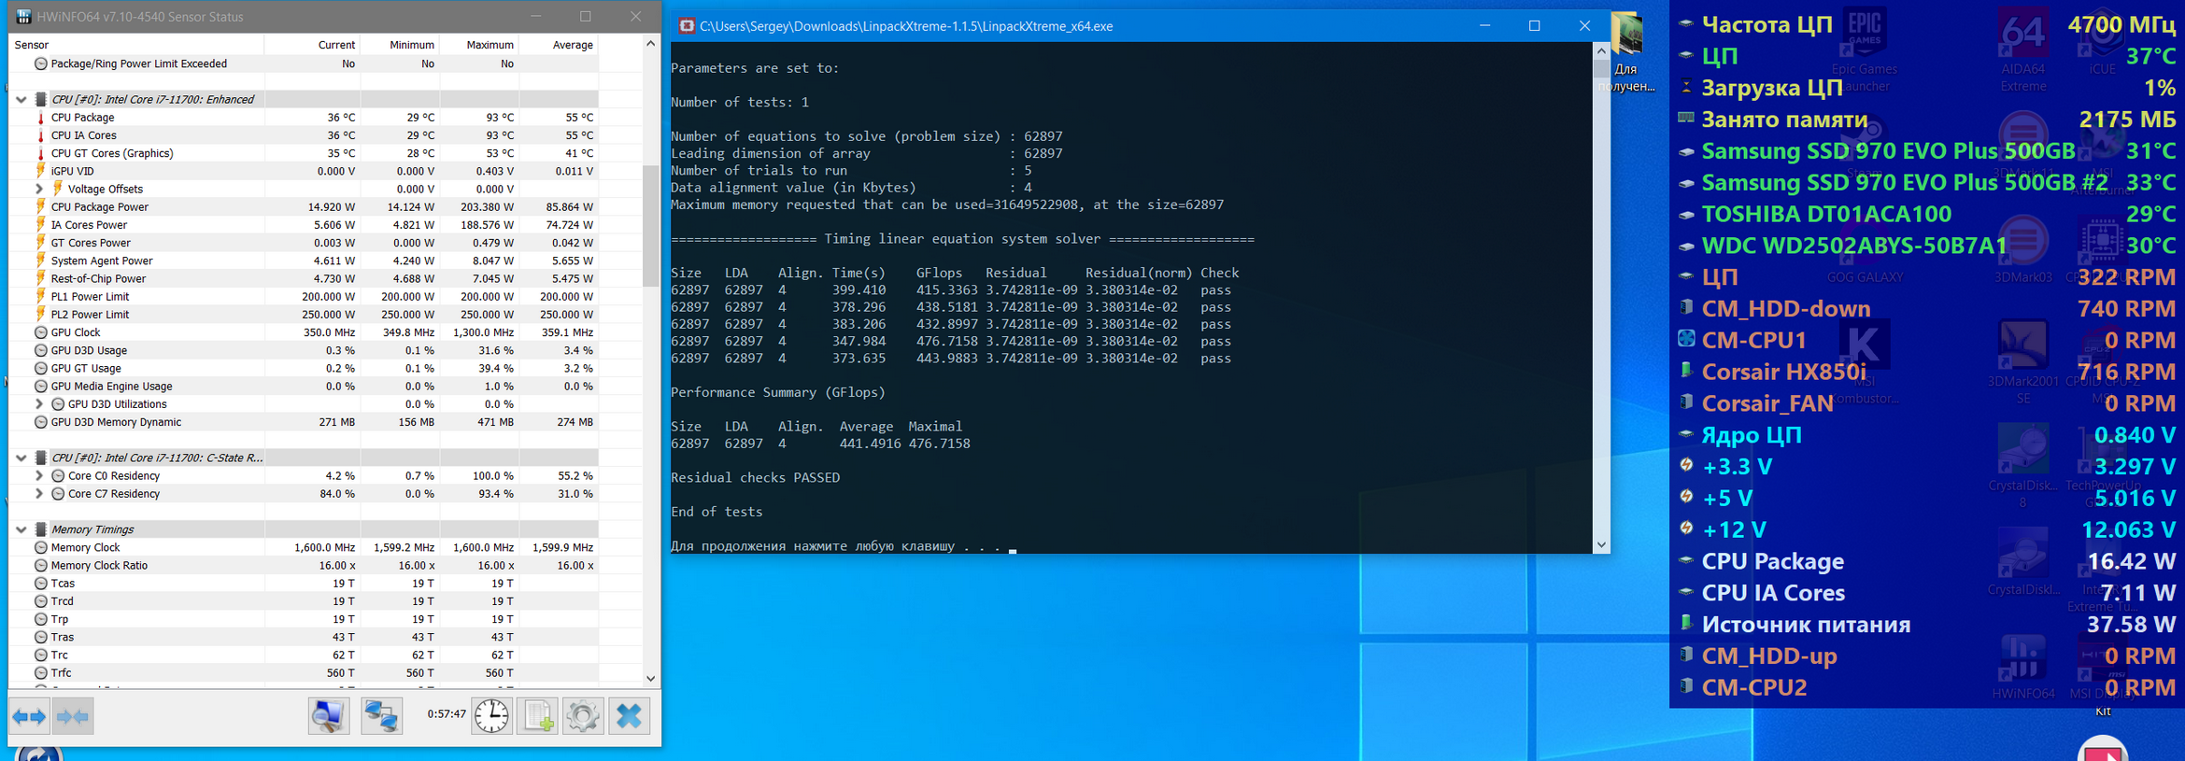This screenshot has width=2185, height=761.
Task: Select the PL1 Power Limit row
Action: coord(304,297)
